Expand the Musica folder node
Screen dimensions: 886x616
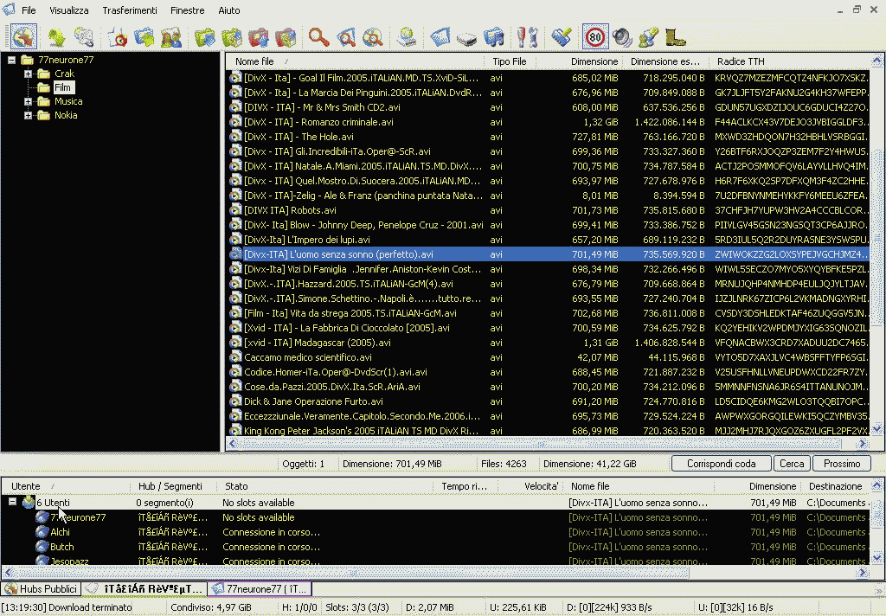tap(29, 101)
